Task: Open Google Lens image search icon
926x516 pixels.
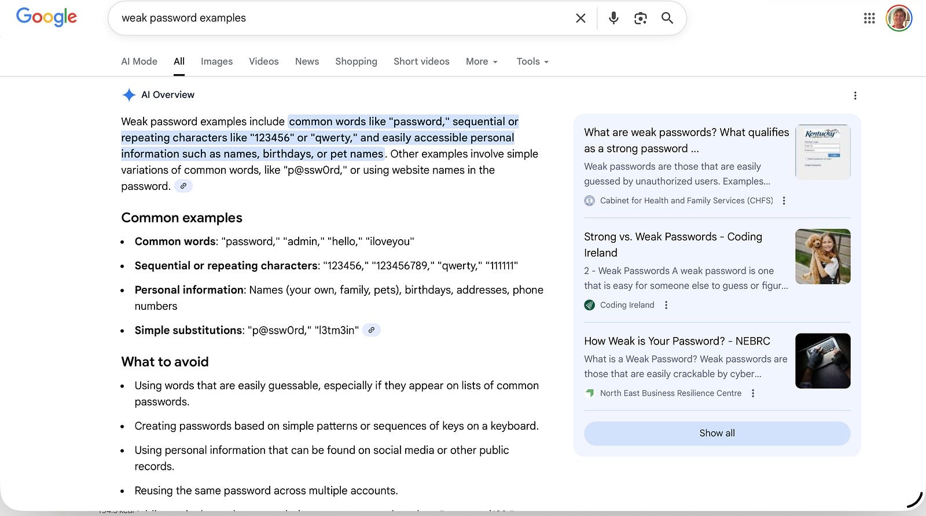Action: (640, 18)
